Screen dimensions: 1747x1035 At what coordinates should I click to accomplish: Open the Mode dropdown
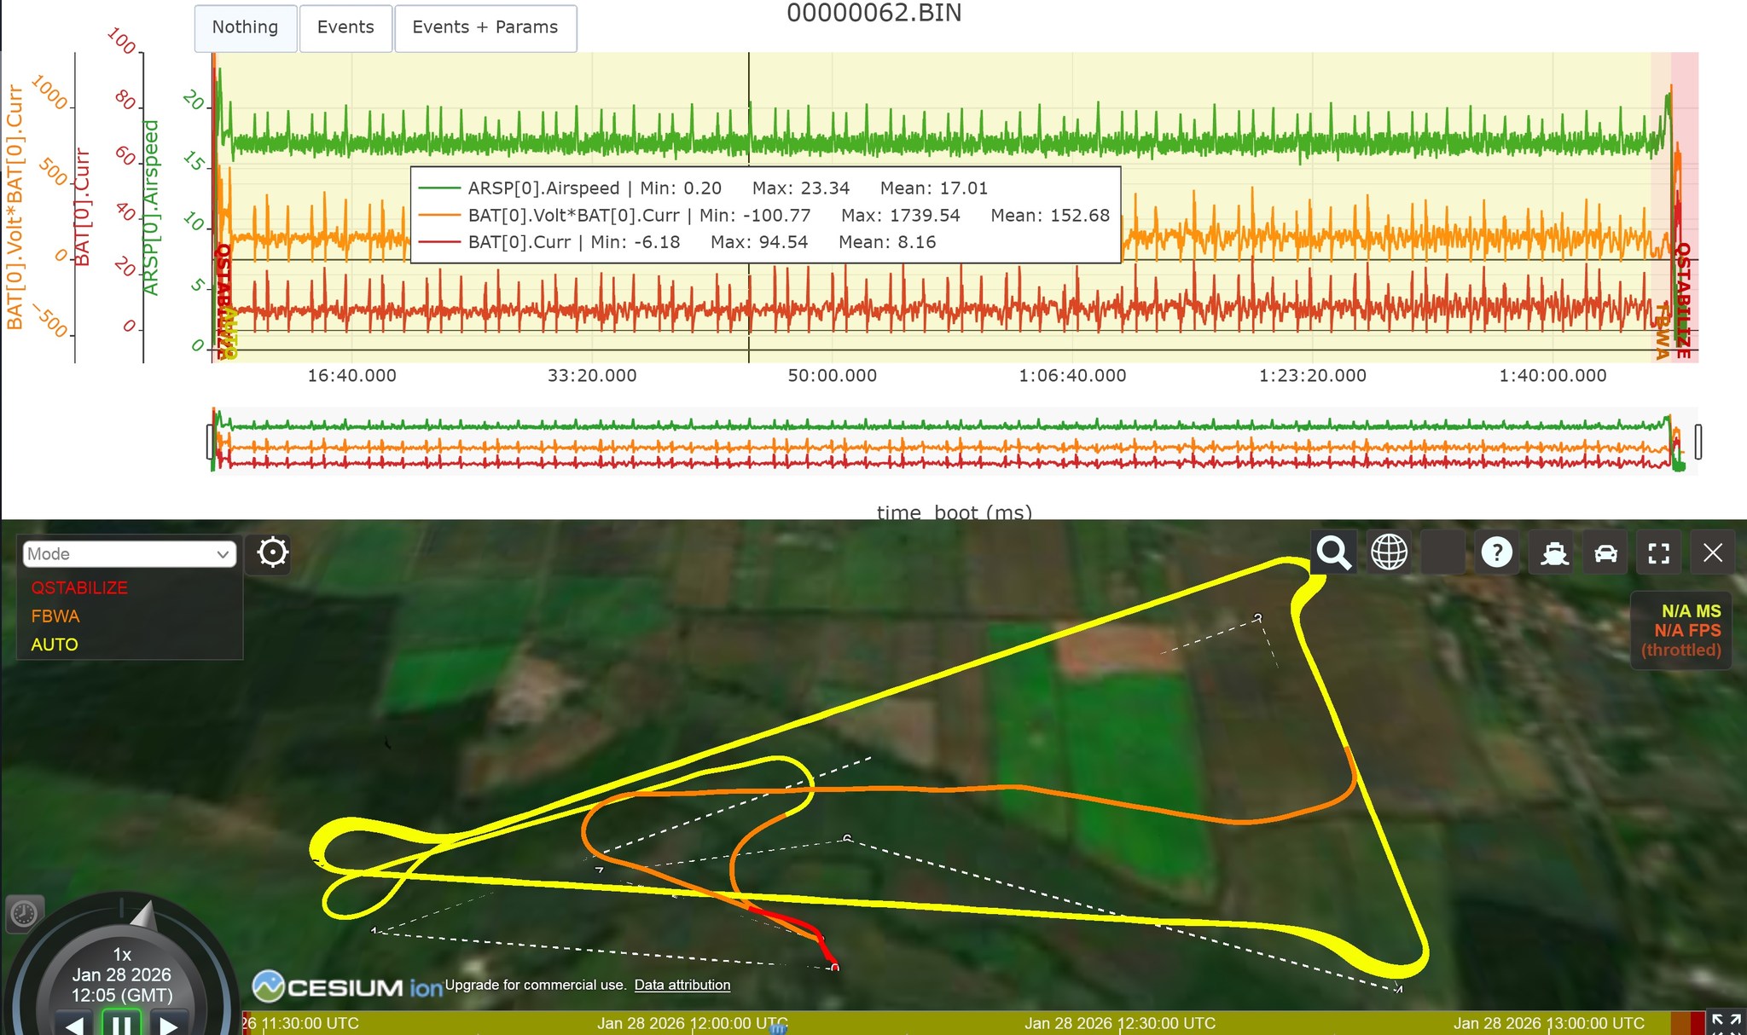pyautogui.click(x=129, y=554)
